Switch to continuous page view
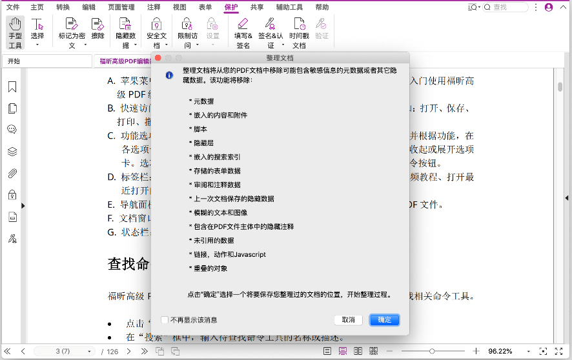The image size is (572, 360). click(343, 351)
